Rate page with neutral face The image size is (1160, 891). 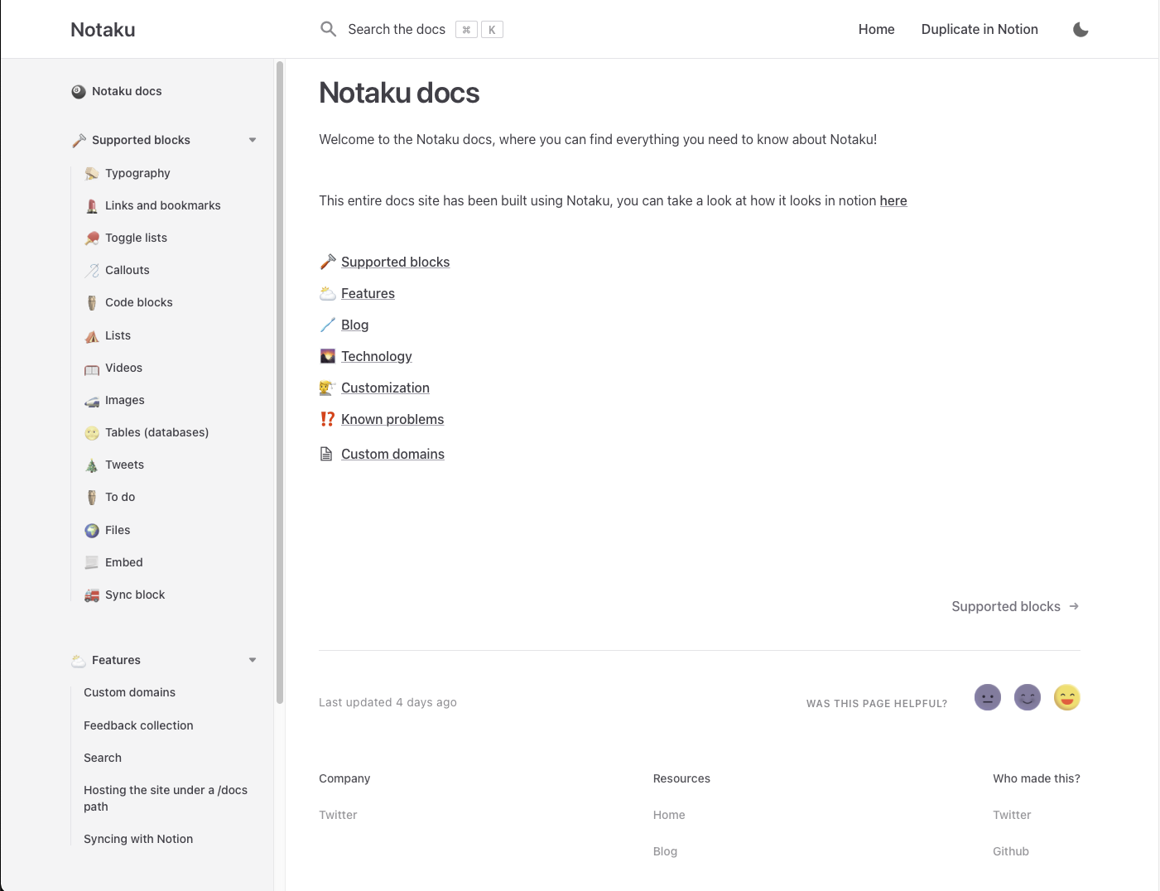[x=988, y=697]
